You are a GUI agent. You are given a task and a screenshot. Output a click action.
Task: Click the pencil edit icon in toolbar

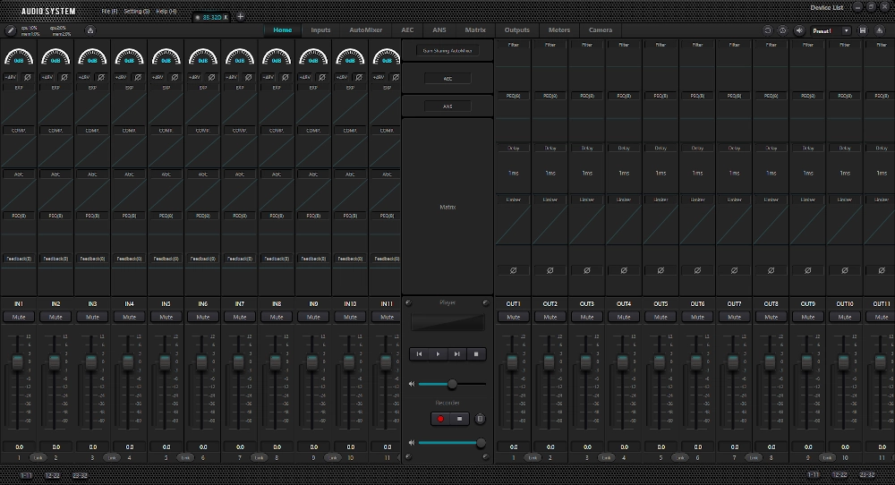click(10, 30)
